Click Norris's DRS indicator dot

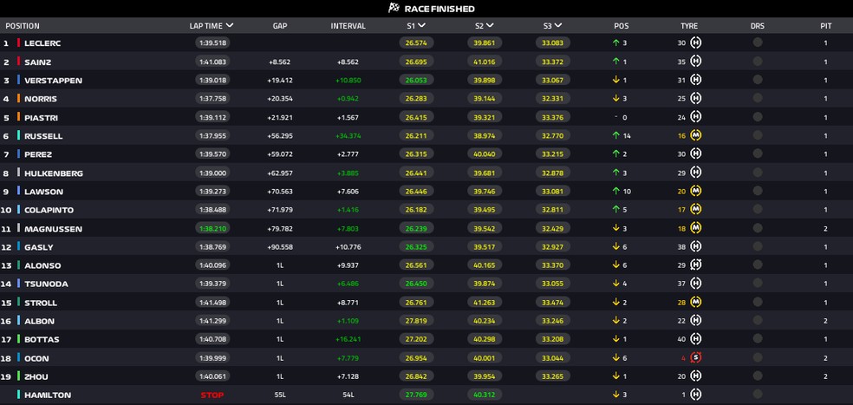tap(758, 98)
